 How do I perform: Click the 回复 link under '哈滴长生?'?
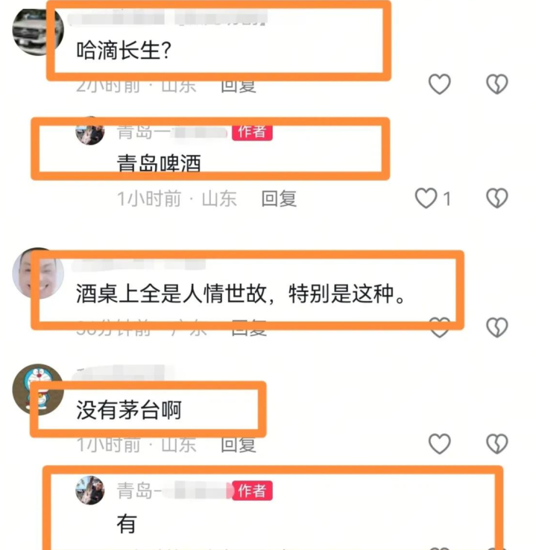coord(239,86)
